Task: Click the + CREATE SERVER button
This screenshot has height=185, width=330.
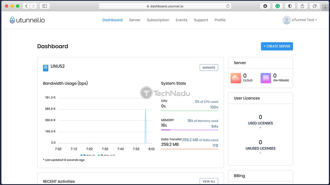Action: click(277, 46)
